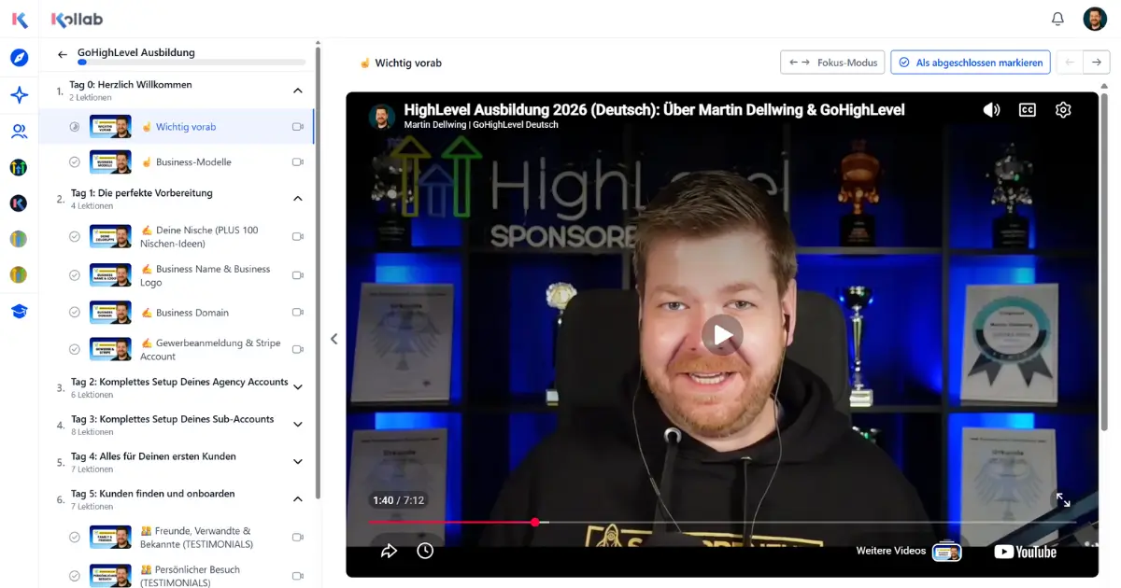Open notifications bell

click(x=1057, y=19)
